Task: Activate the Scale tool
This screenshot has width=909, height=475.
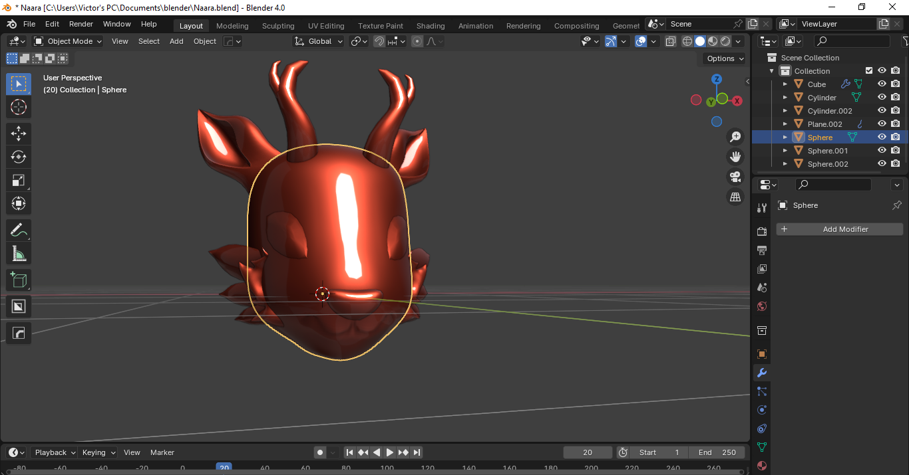Action: pos(19,181)
